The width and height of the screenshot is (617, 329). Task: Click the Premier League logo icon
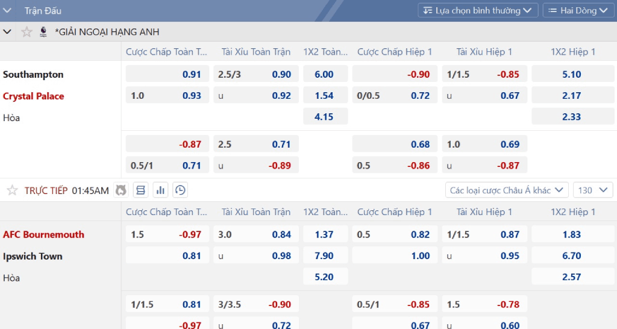[x=43, y=31]
